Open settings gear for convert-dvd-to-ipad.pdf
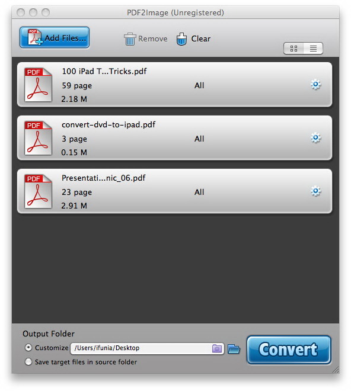This screenshot has height=391, width=351. pos(315,137)
